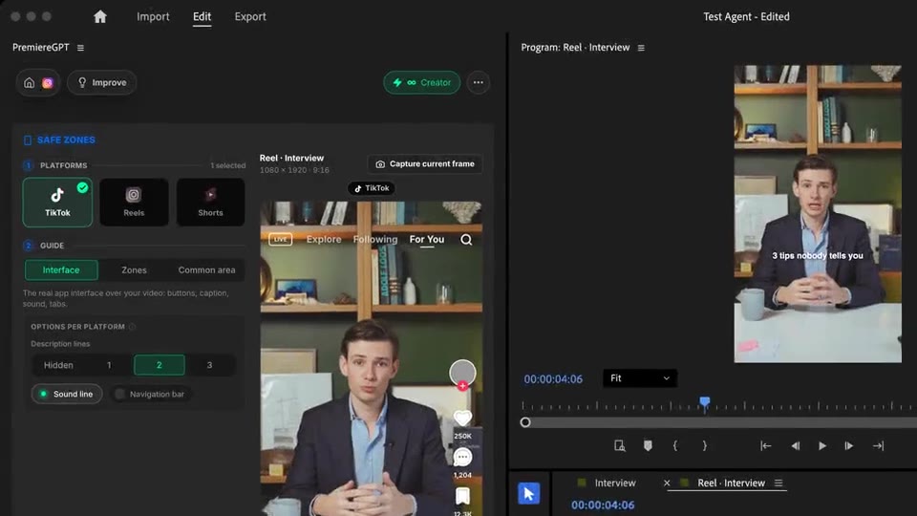Select the Interface guide tab
Image resolution: width=917 pixels, height=516 pixels.
[61, 269]
